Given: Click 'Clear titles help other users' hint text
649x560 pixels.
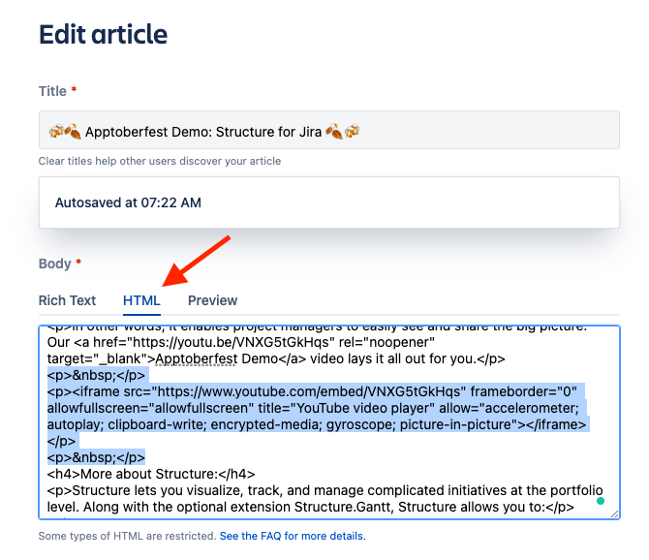Looking at the screenshot, I should click(x=160, y=161).
